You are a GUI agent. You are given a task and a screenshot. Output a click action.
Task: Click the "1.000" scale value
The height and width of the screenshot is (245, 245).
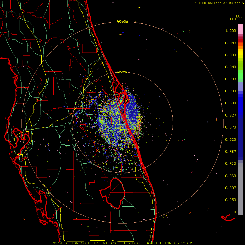tap(231, 30)
